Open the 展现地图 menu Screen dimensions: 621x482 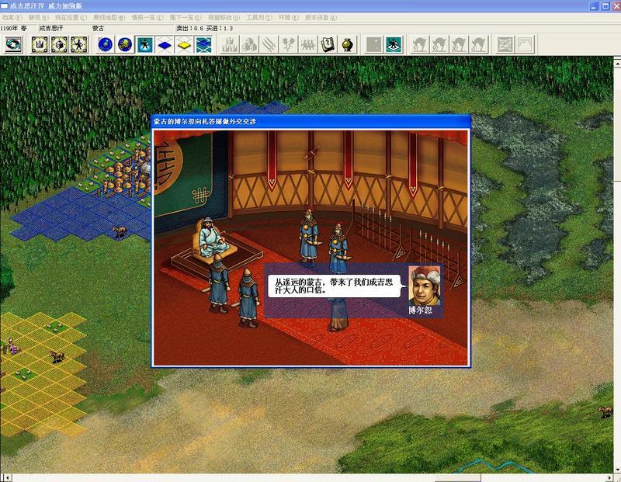109,18
